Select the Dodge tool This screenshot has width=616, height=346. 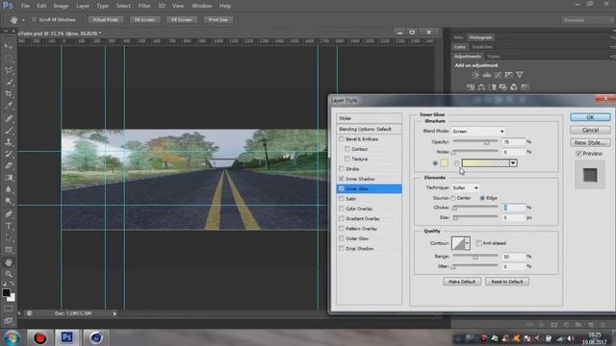point(9,201)
